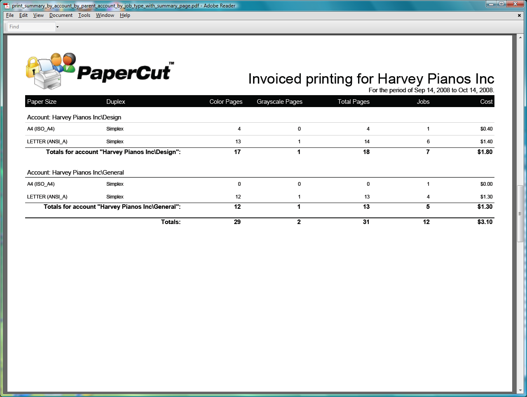Click 'LETTER (ANSI_A)' in General account
The image size is (527, 397).
click(47, 197)
